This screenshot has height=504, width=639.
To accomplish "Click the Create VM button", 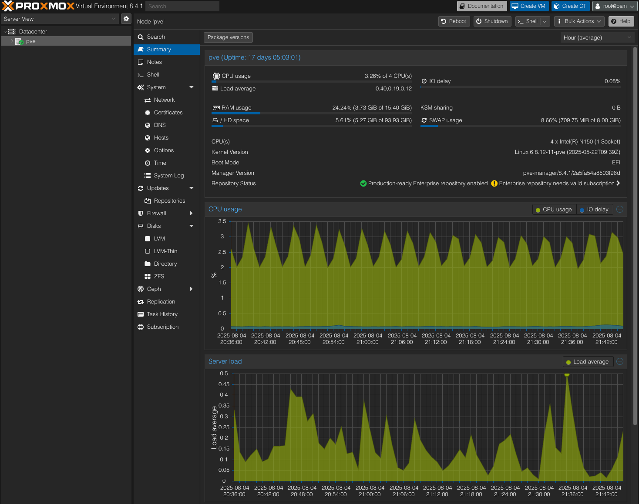I will tap(529, 6).
